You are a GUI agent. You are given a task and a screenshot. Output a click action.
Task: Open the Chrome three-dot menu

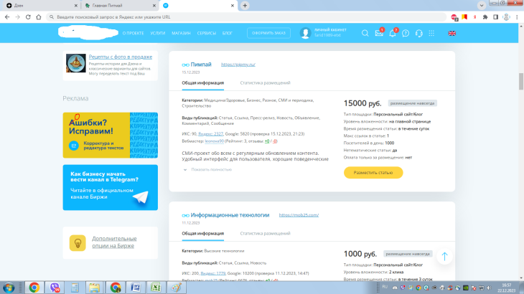point(517,17)
